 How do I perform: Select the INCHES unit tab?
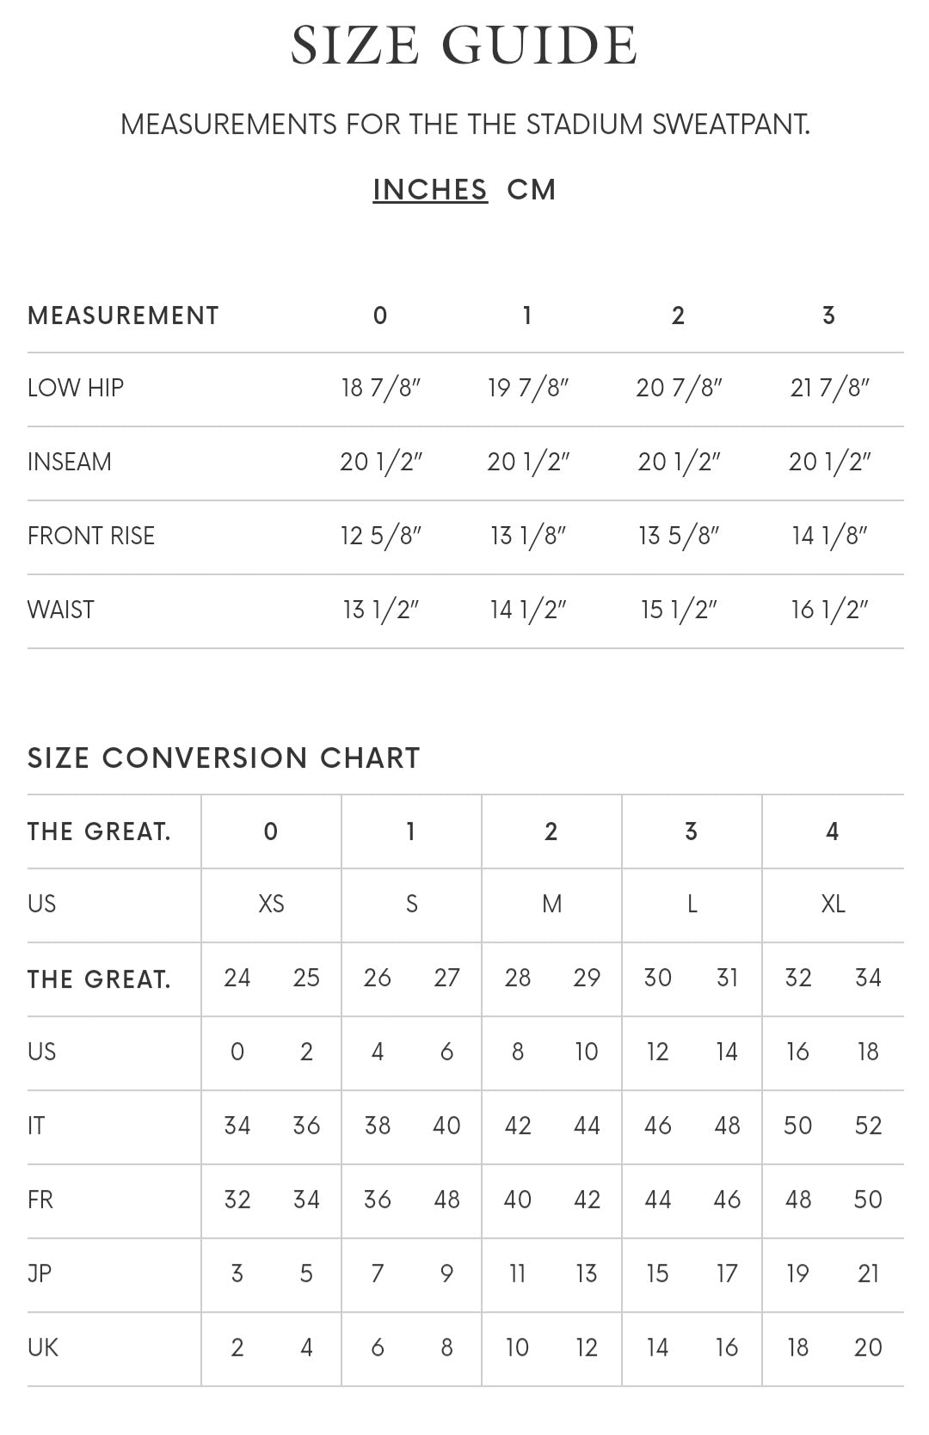pos(430,190)
